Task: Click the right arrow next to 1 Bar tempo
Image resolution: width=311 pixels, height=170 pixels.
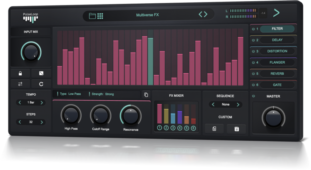Action: 42,102
